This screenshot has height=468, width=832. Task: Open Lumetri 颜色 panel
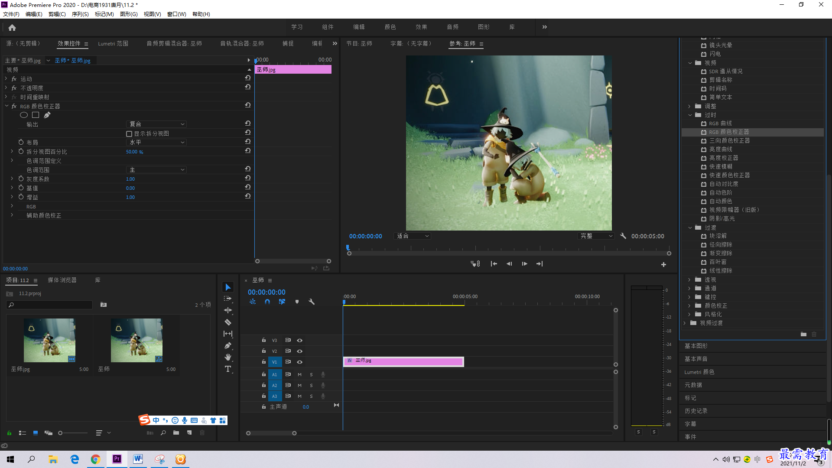pyautogui.click(x=699, y=372)
